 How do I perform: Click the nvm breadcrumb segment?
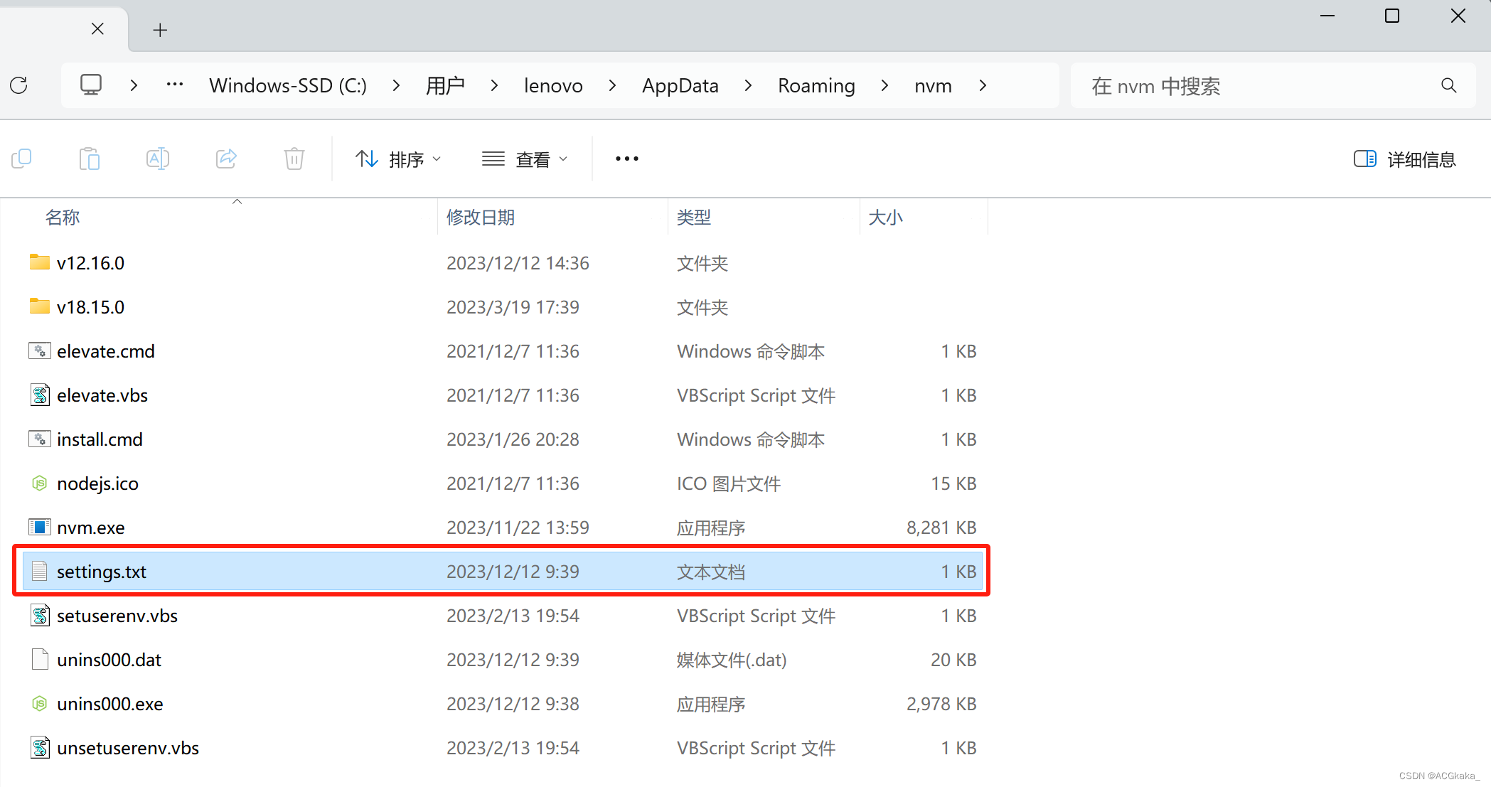coord(933,85)
